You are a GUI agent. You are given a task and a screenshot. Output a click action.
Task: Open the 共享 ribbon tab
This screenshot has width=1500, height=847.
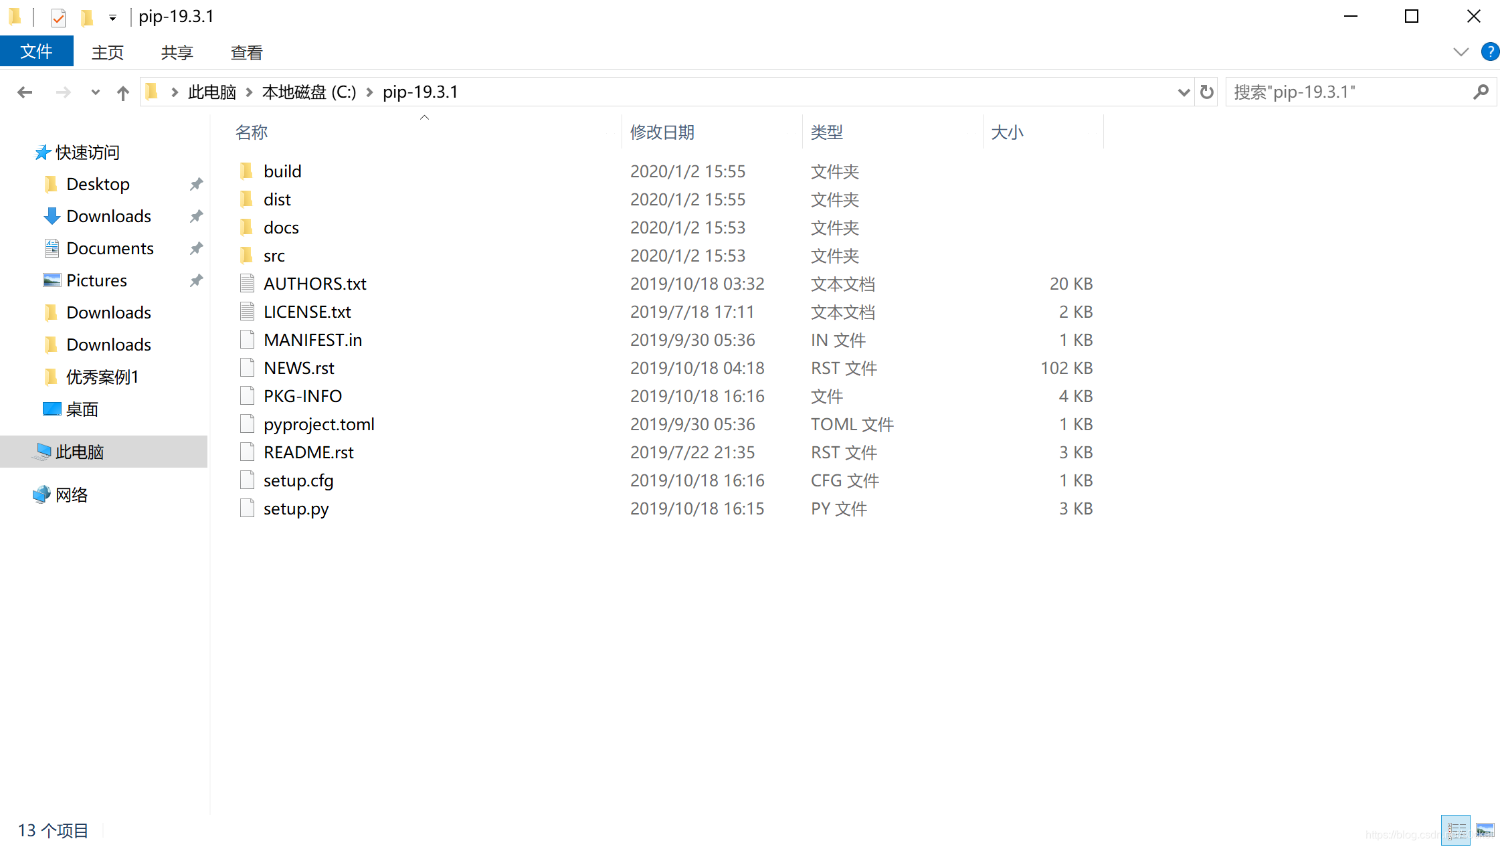(177, 52)
